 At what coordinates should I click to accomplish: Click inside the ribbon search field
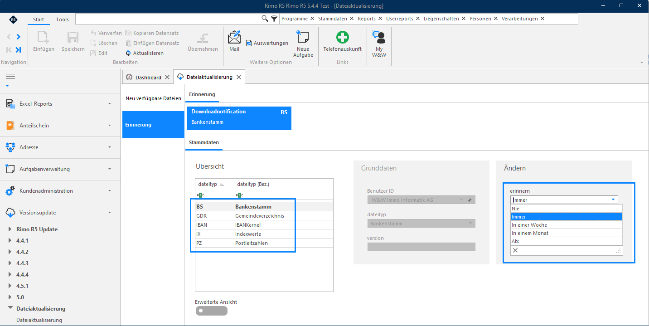point(168,19)
